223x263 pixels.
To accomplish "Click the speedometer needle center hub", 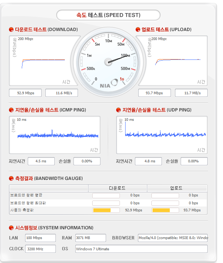I will tap(108, 62).
